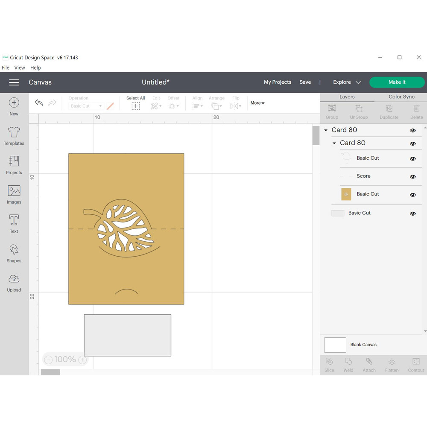The height and width of the screenshot is (427, 427).
Task: Hide the gray Basic Cut rectangle layer
Action: click(x=412, y=213)
